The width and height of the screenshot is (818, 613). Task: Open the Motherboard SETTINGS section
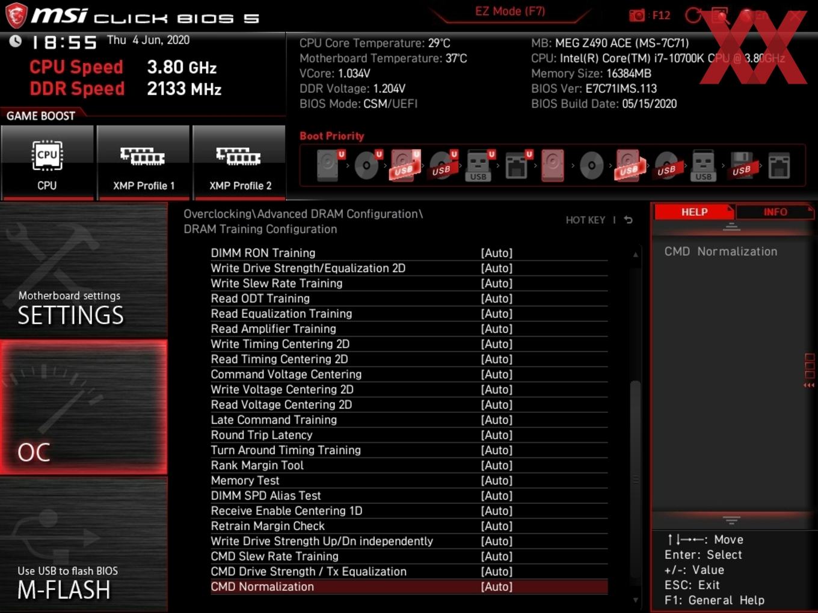point(84,270)
